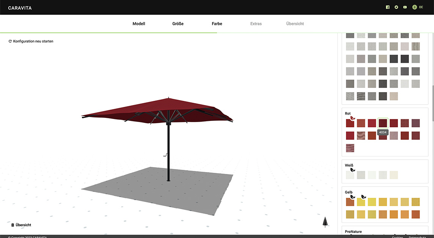Pick third swatch in first Rot row
434x238 pixels.
(372, 123)
